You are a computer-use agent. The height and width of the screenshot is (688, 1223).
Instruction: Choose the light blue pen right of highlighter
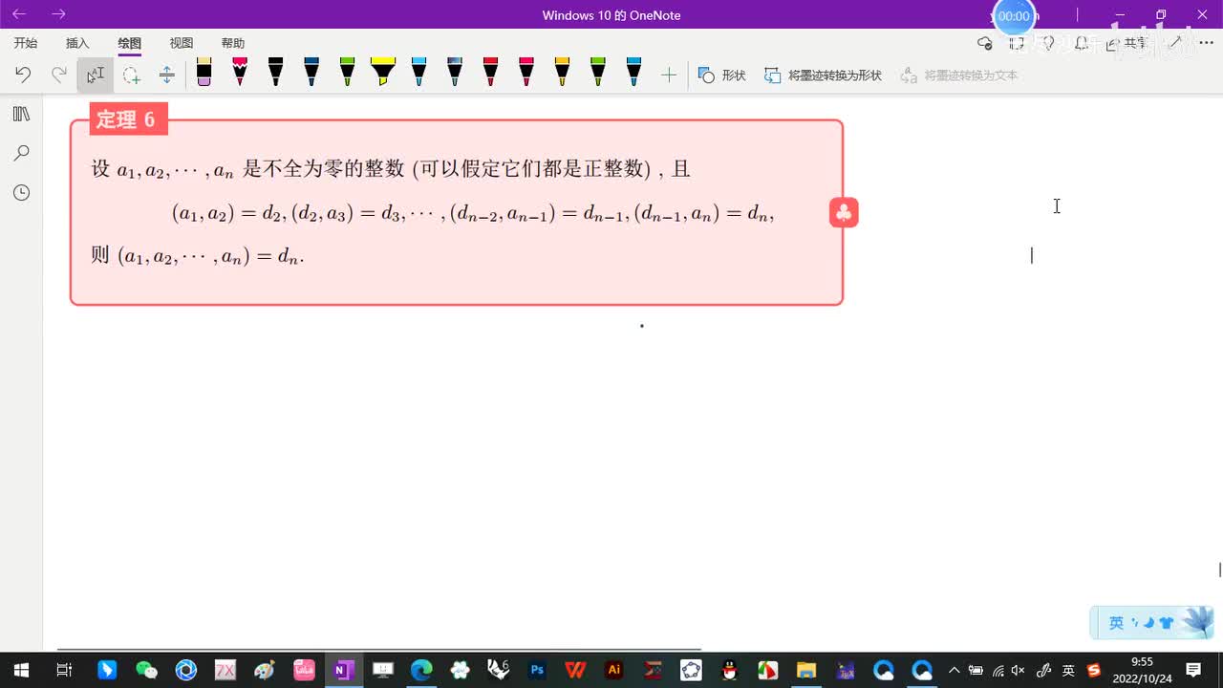418,73
